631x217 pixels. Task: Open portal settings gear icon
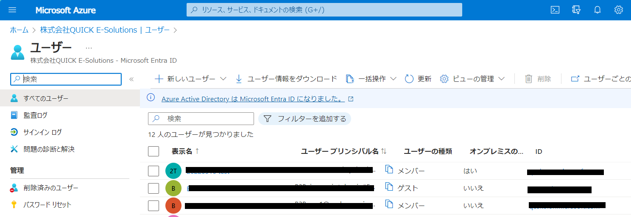[619, 10]
